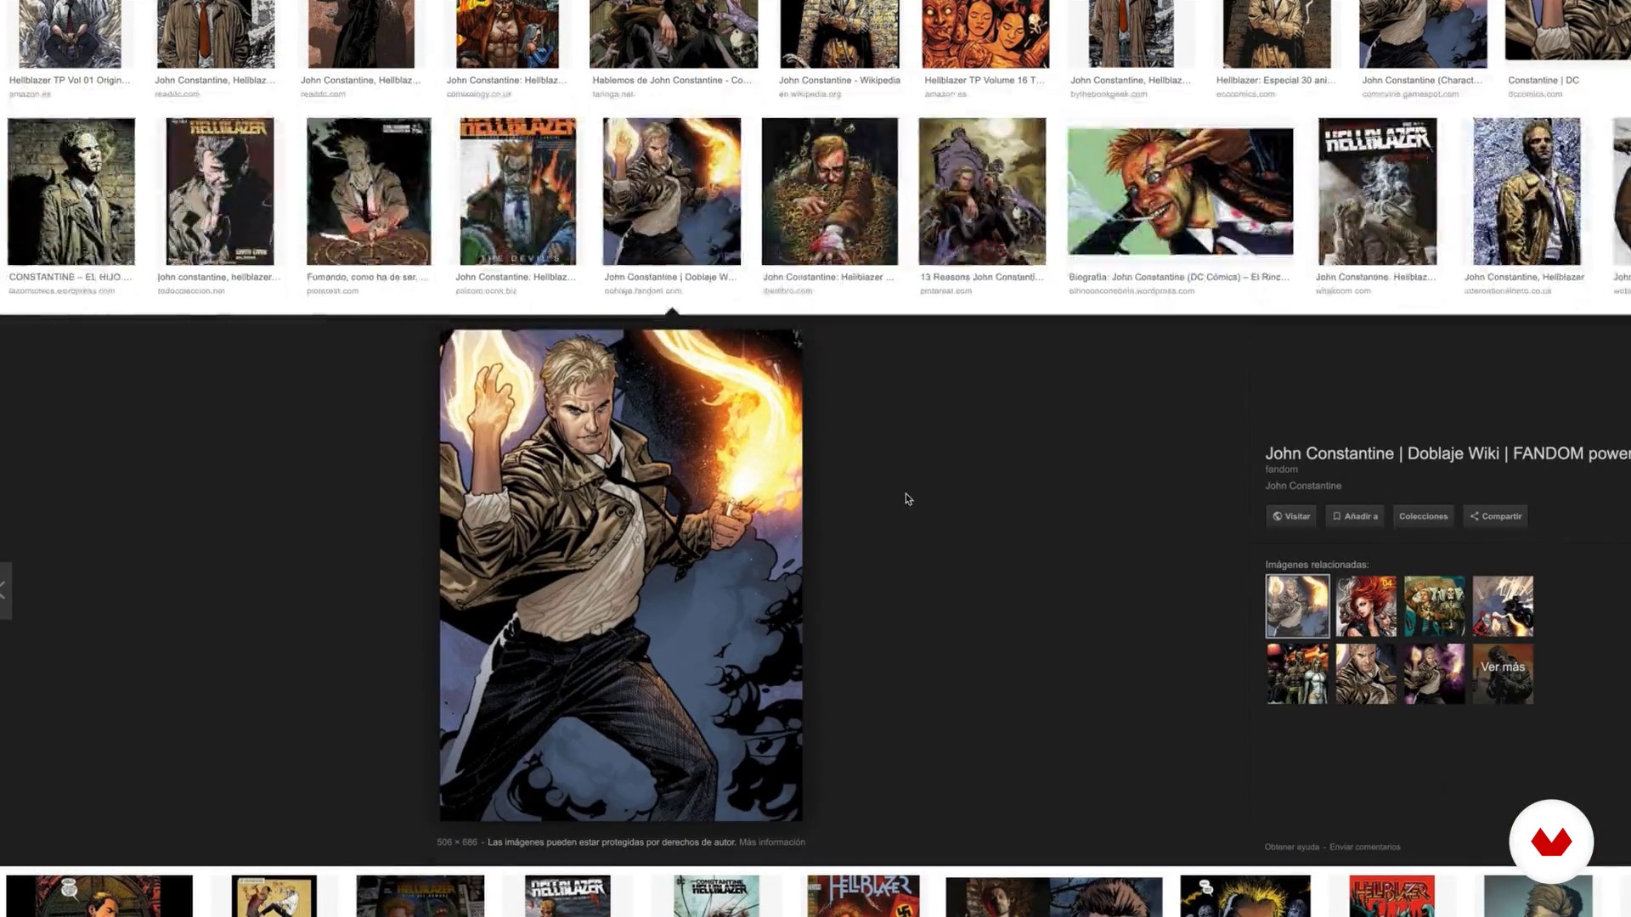1631x917 pixels.
Task: Open the 'THE DEVIL'S' Hellblazer cover thumbnail
Action: [518, 192]
